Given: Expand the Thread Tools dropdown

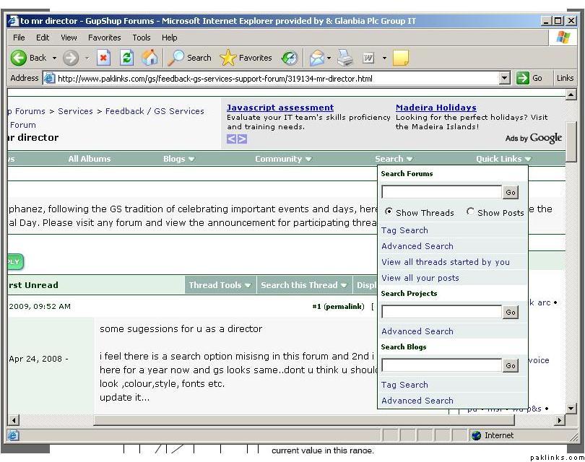Looking at the screenshot, I should [220, 285].
